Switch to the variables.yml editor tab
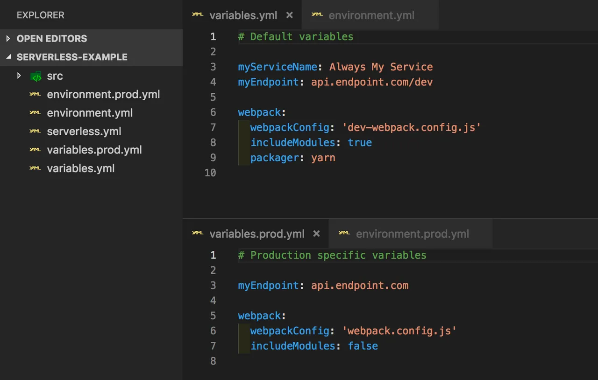The width and height of the screenshot is (598, 380). click(243, 15)
